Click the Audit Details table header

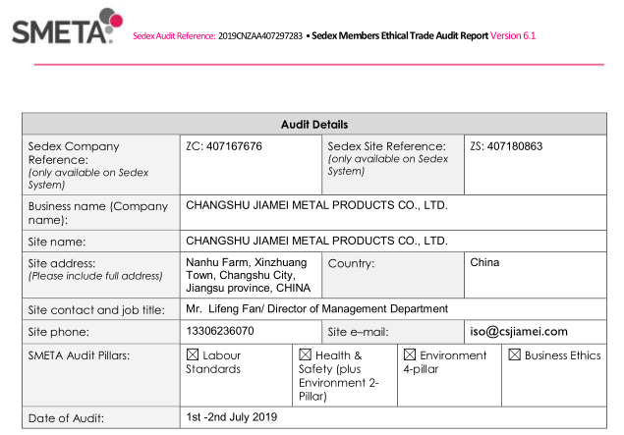pos(314,125)
